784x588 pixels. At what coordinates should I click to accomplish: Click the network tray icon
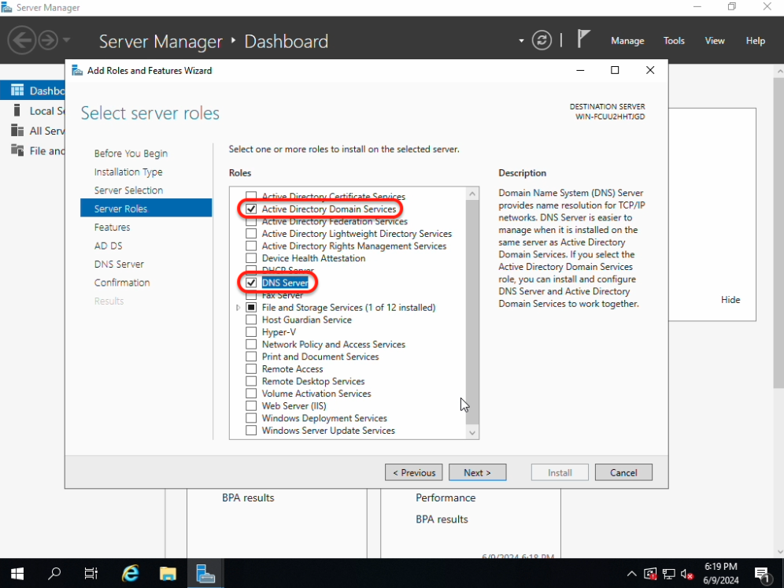tap(668, 574)
